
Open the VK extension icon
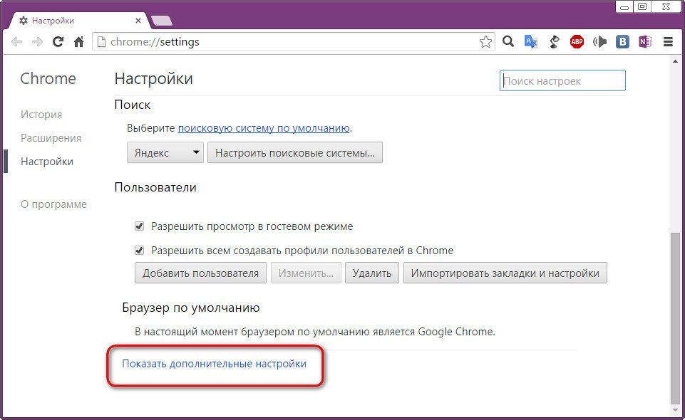click(x=622, y=41)
